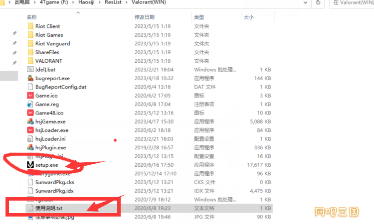The image size is (374, 224).
Task: Click the hsjLoader.exe Valorant icon
Action: [x=30, y=130]
